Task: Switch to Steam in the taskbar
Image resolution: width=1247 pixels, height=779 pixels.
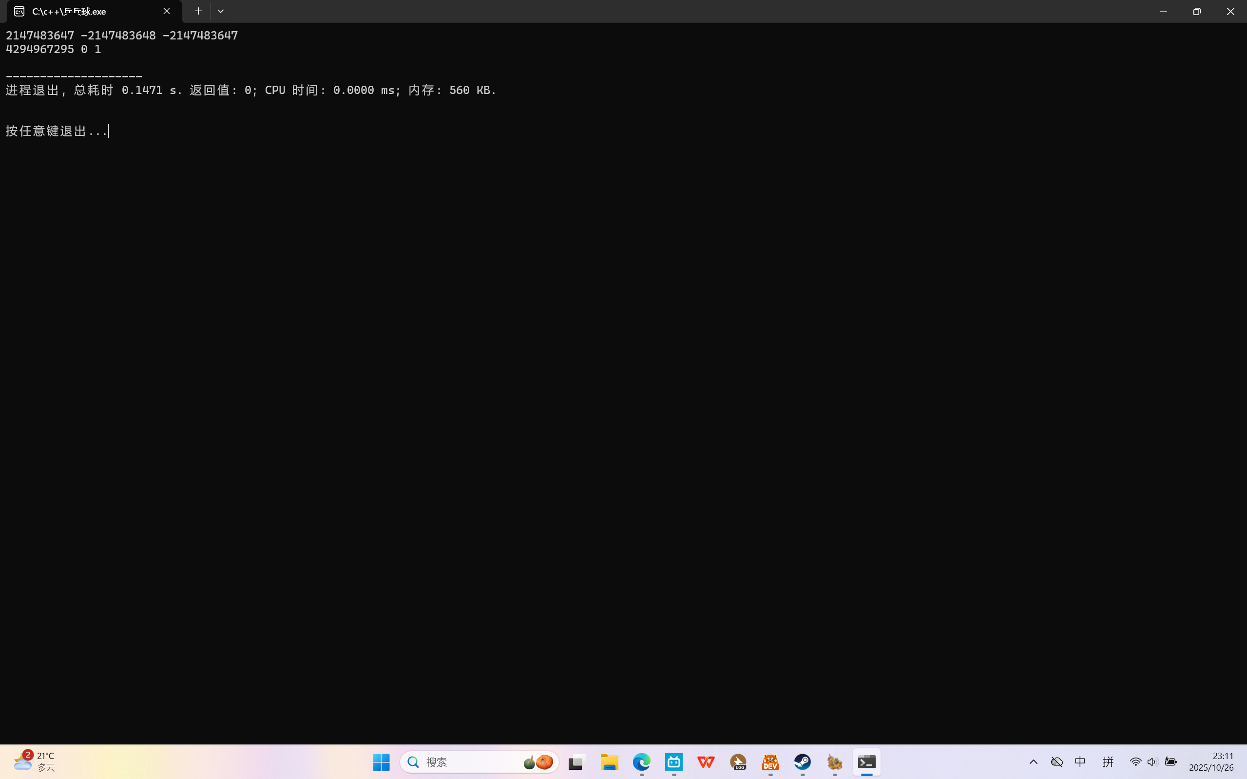Action: [802, 762]
